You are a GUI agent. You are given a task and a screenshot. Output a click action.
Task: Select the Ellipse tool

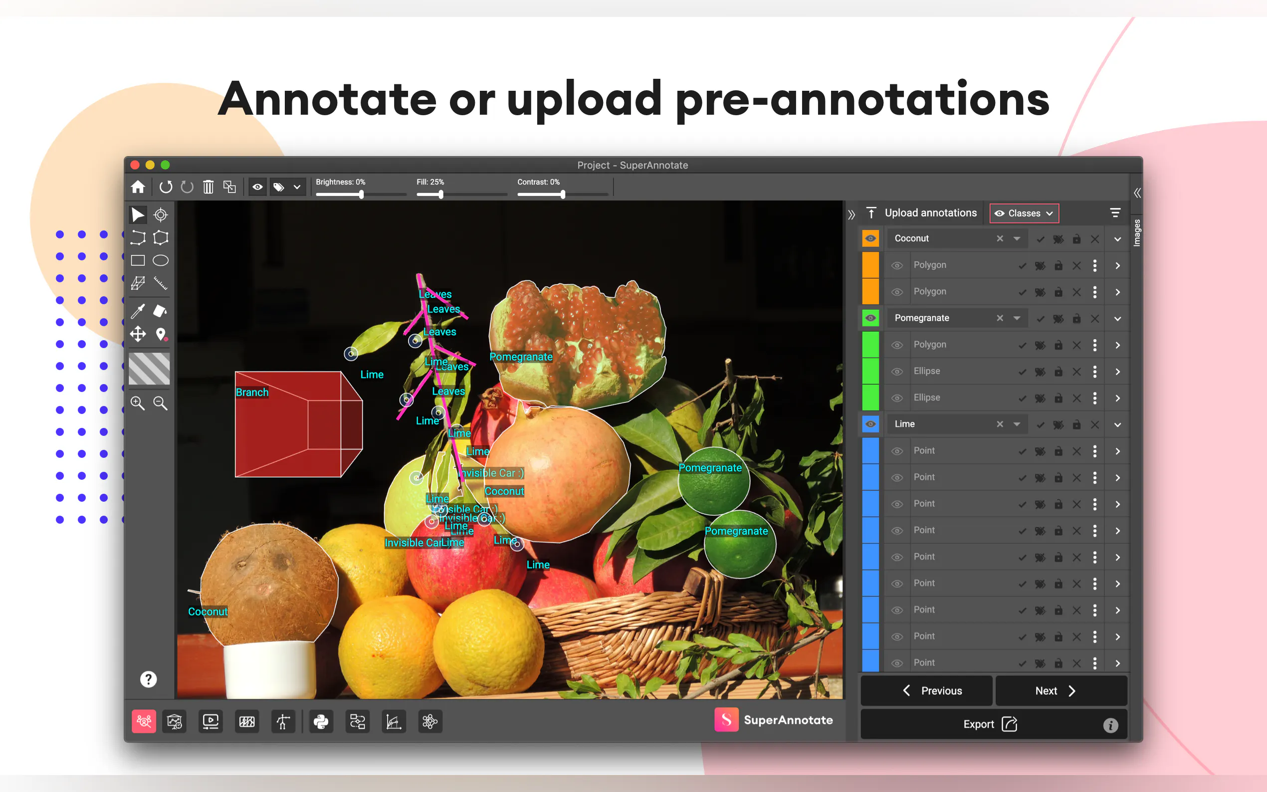click(160, 260)
